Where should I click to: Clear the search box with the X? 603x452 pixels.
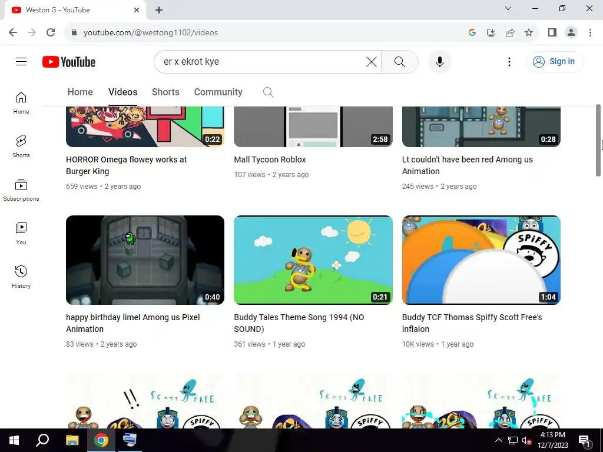click(x=371, y=61)
